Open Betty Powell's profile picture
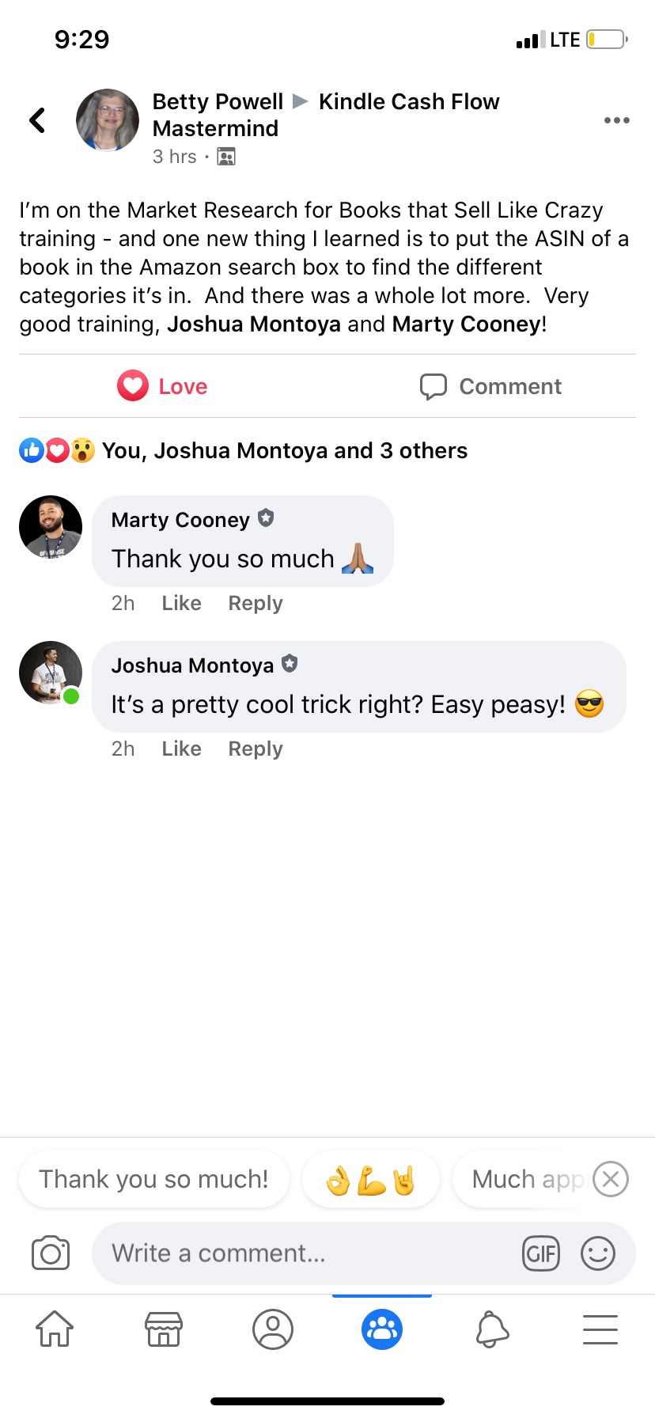The image size is (655, 1418). 108,120
